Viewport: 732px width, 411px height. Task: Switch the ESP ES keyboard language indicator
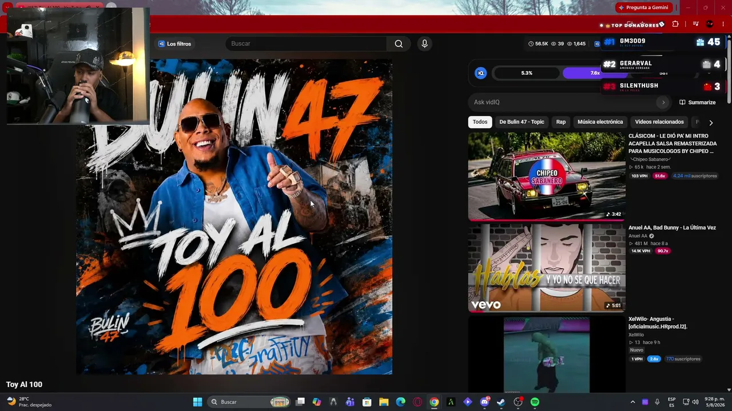tap(672, 402)
